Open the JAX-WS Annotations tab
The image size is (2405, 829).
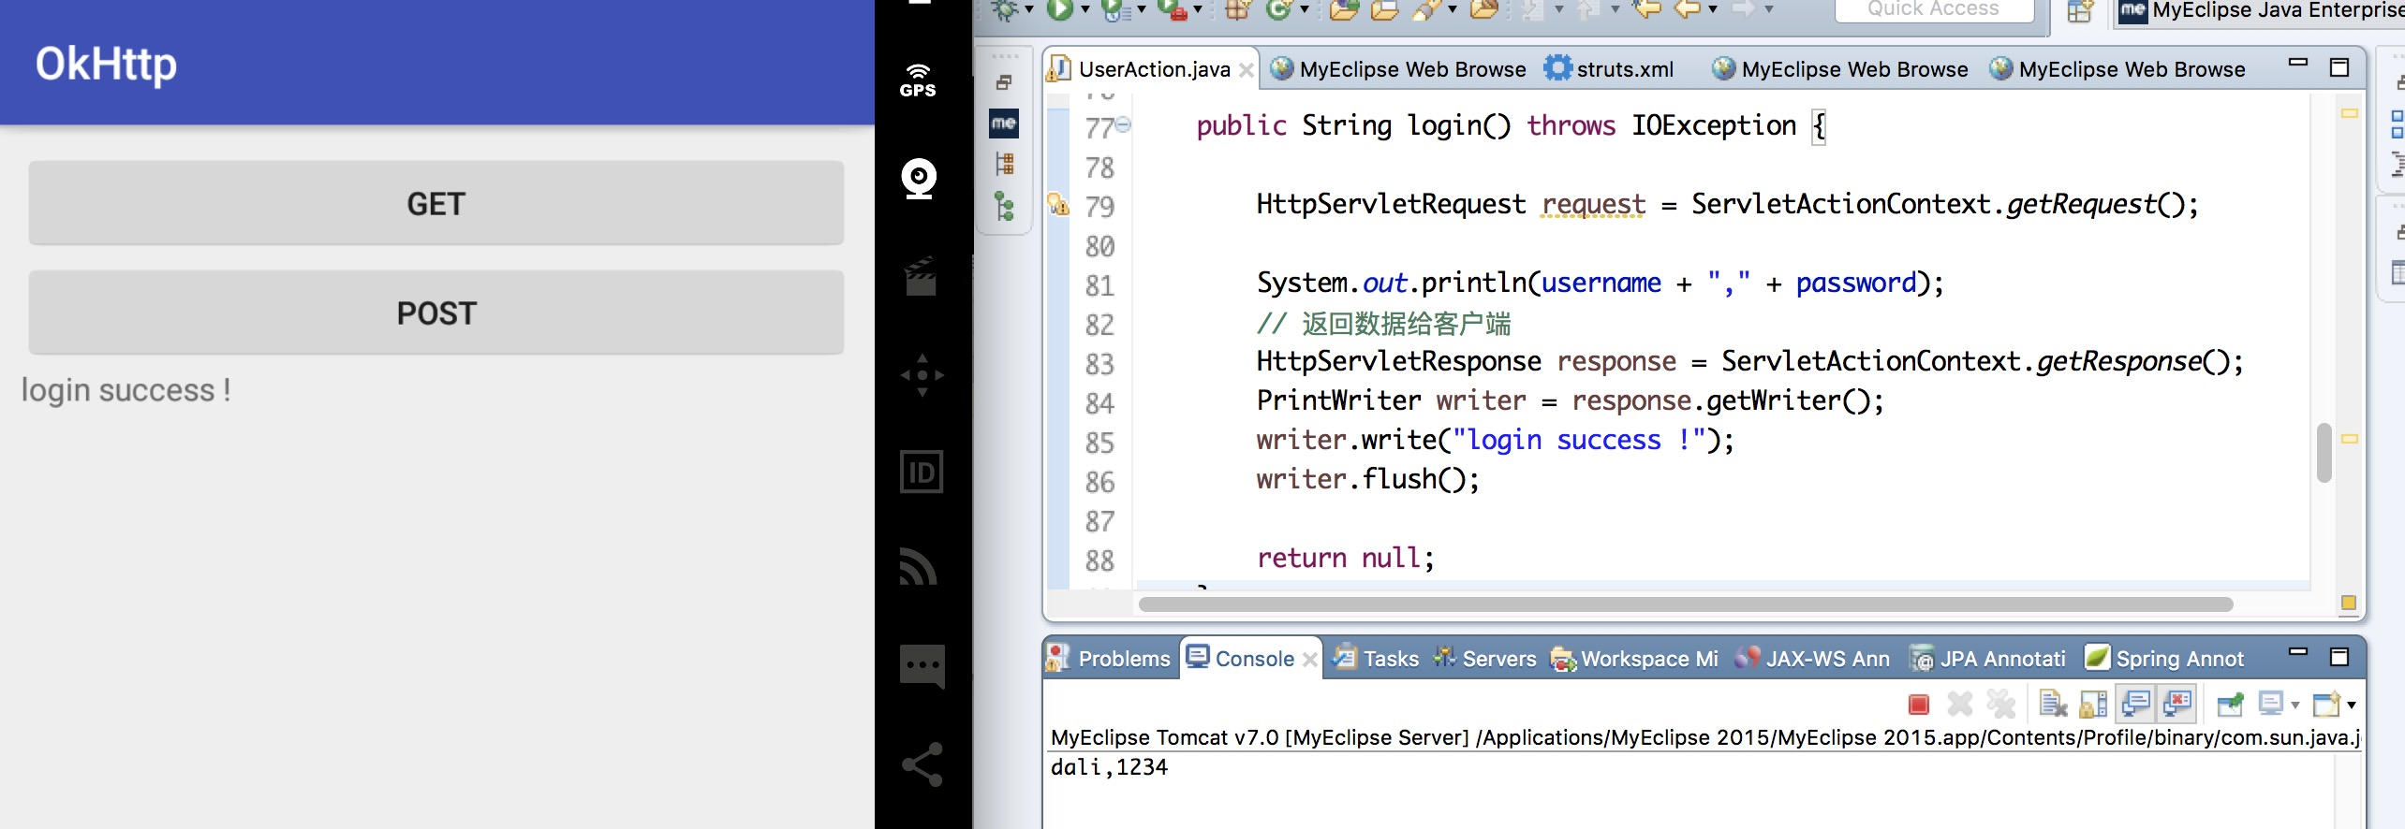click(x=1812, y=659)
